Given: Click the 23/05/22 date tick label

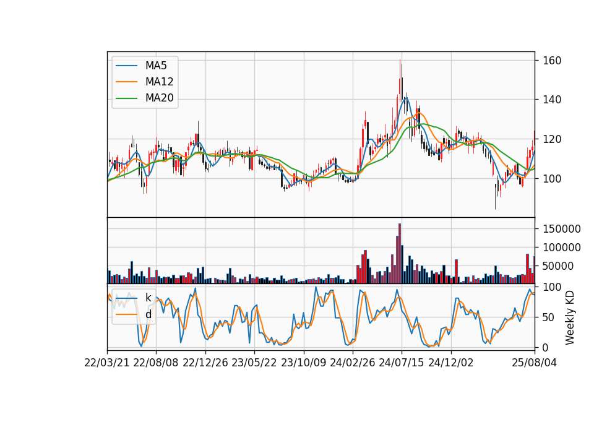Looking at the screenshot, I should pos(254,363).
